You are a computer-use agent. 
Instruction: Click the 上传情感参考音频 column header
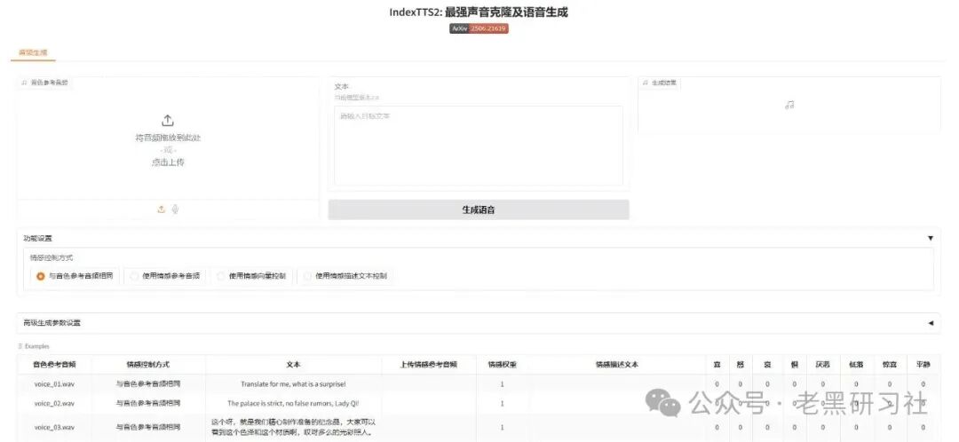coord(429,365)
